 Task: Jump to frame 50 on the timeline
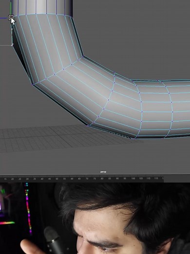point(57,179)
